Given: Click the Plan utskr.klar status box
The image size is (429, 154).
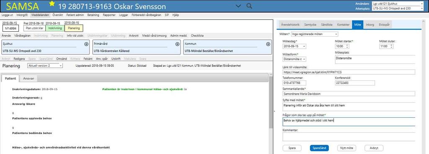Looking at the screenshot, I should point(34,28).
